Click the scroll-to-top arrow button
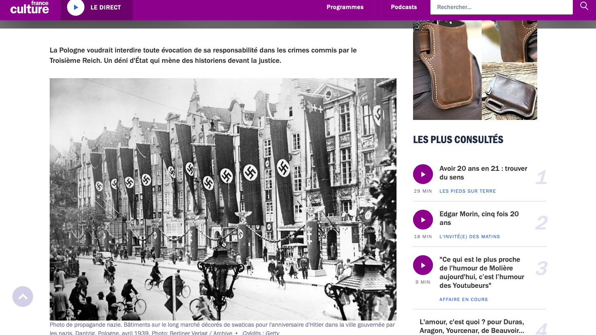 (x=23, y=297)
